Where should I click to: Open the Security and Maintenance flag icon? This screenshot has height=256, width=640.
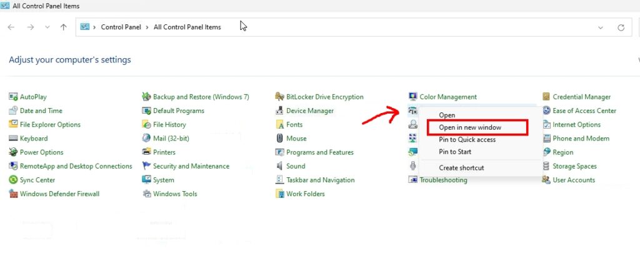146,166
